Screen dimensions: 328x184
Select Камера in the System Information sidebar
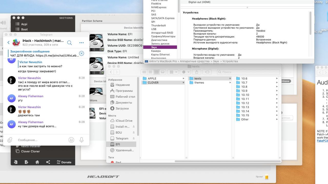(x=156, y=51)
